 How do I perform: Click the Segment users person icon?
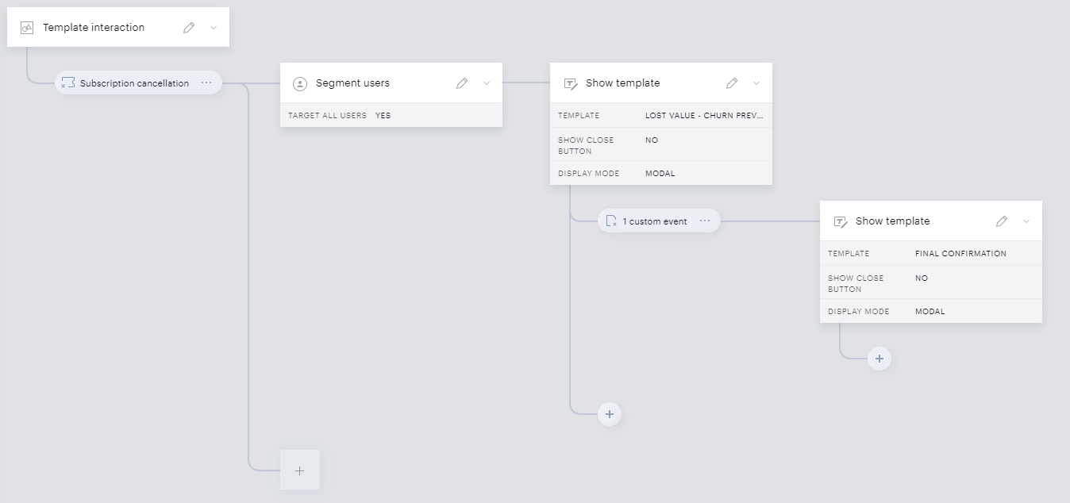(x=300, y=83)
